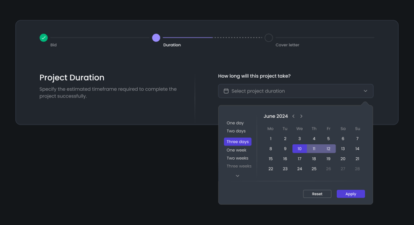
Task: Pick the Three weeks preset option
Action: [x=239, y=166]
